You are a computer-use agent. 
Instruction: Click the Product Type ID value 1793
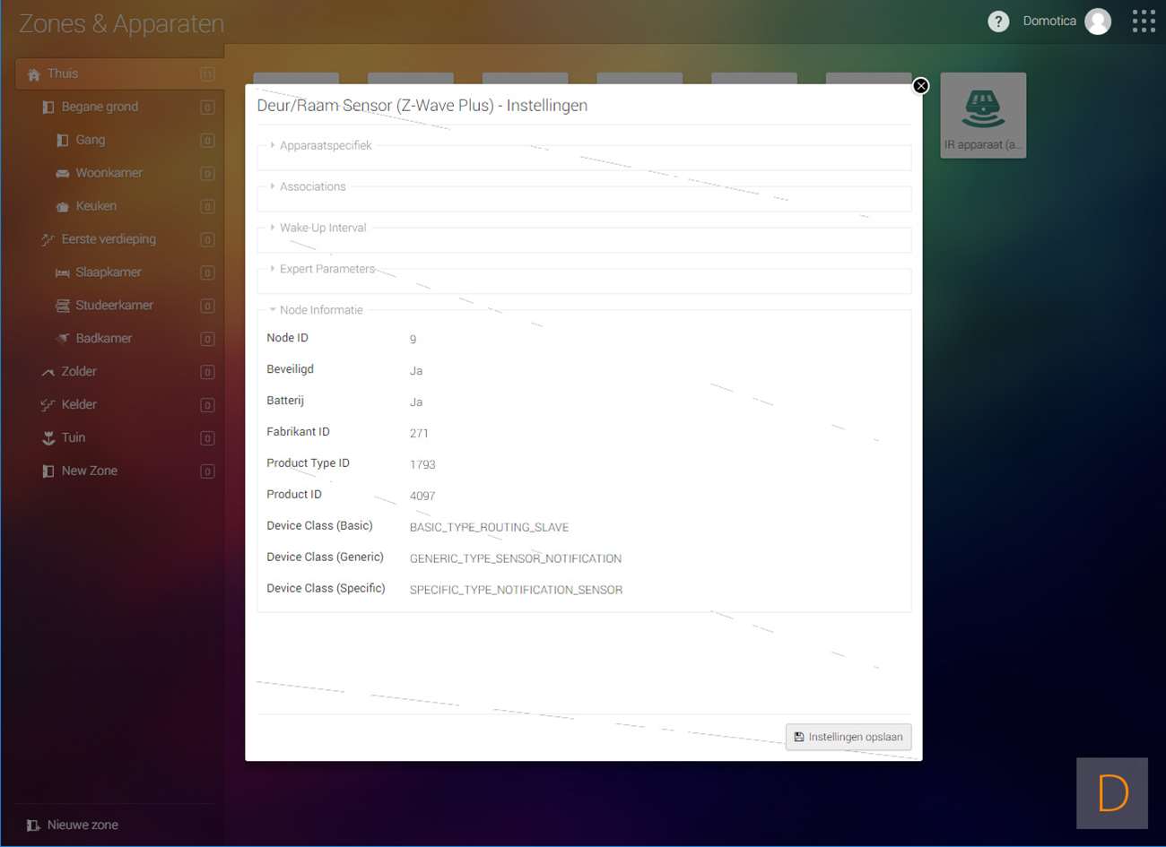pos(422,465)
